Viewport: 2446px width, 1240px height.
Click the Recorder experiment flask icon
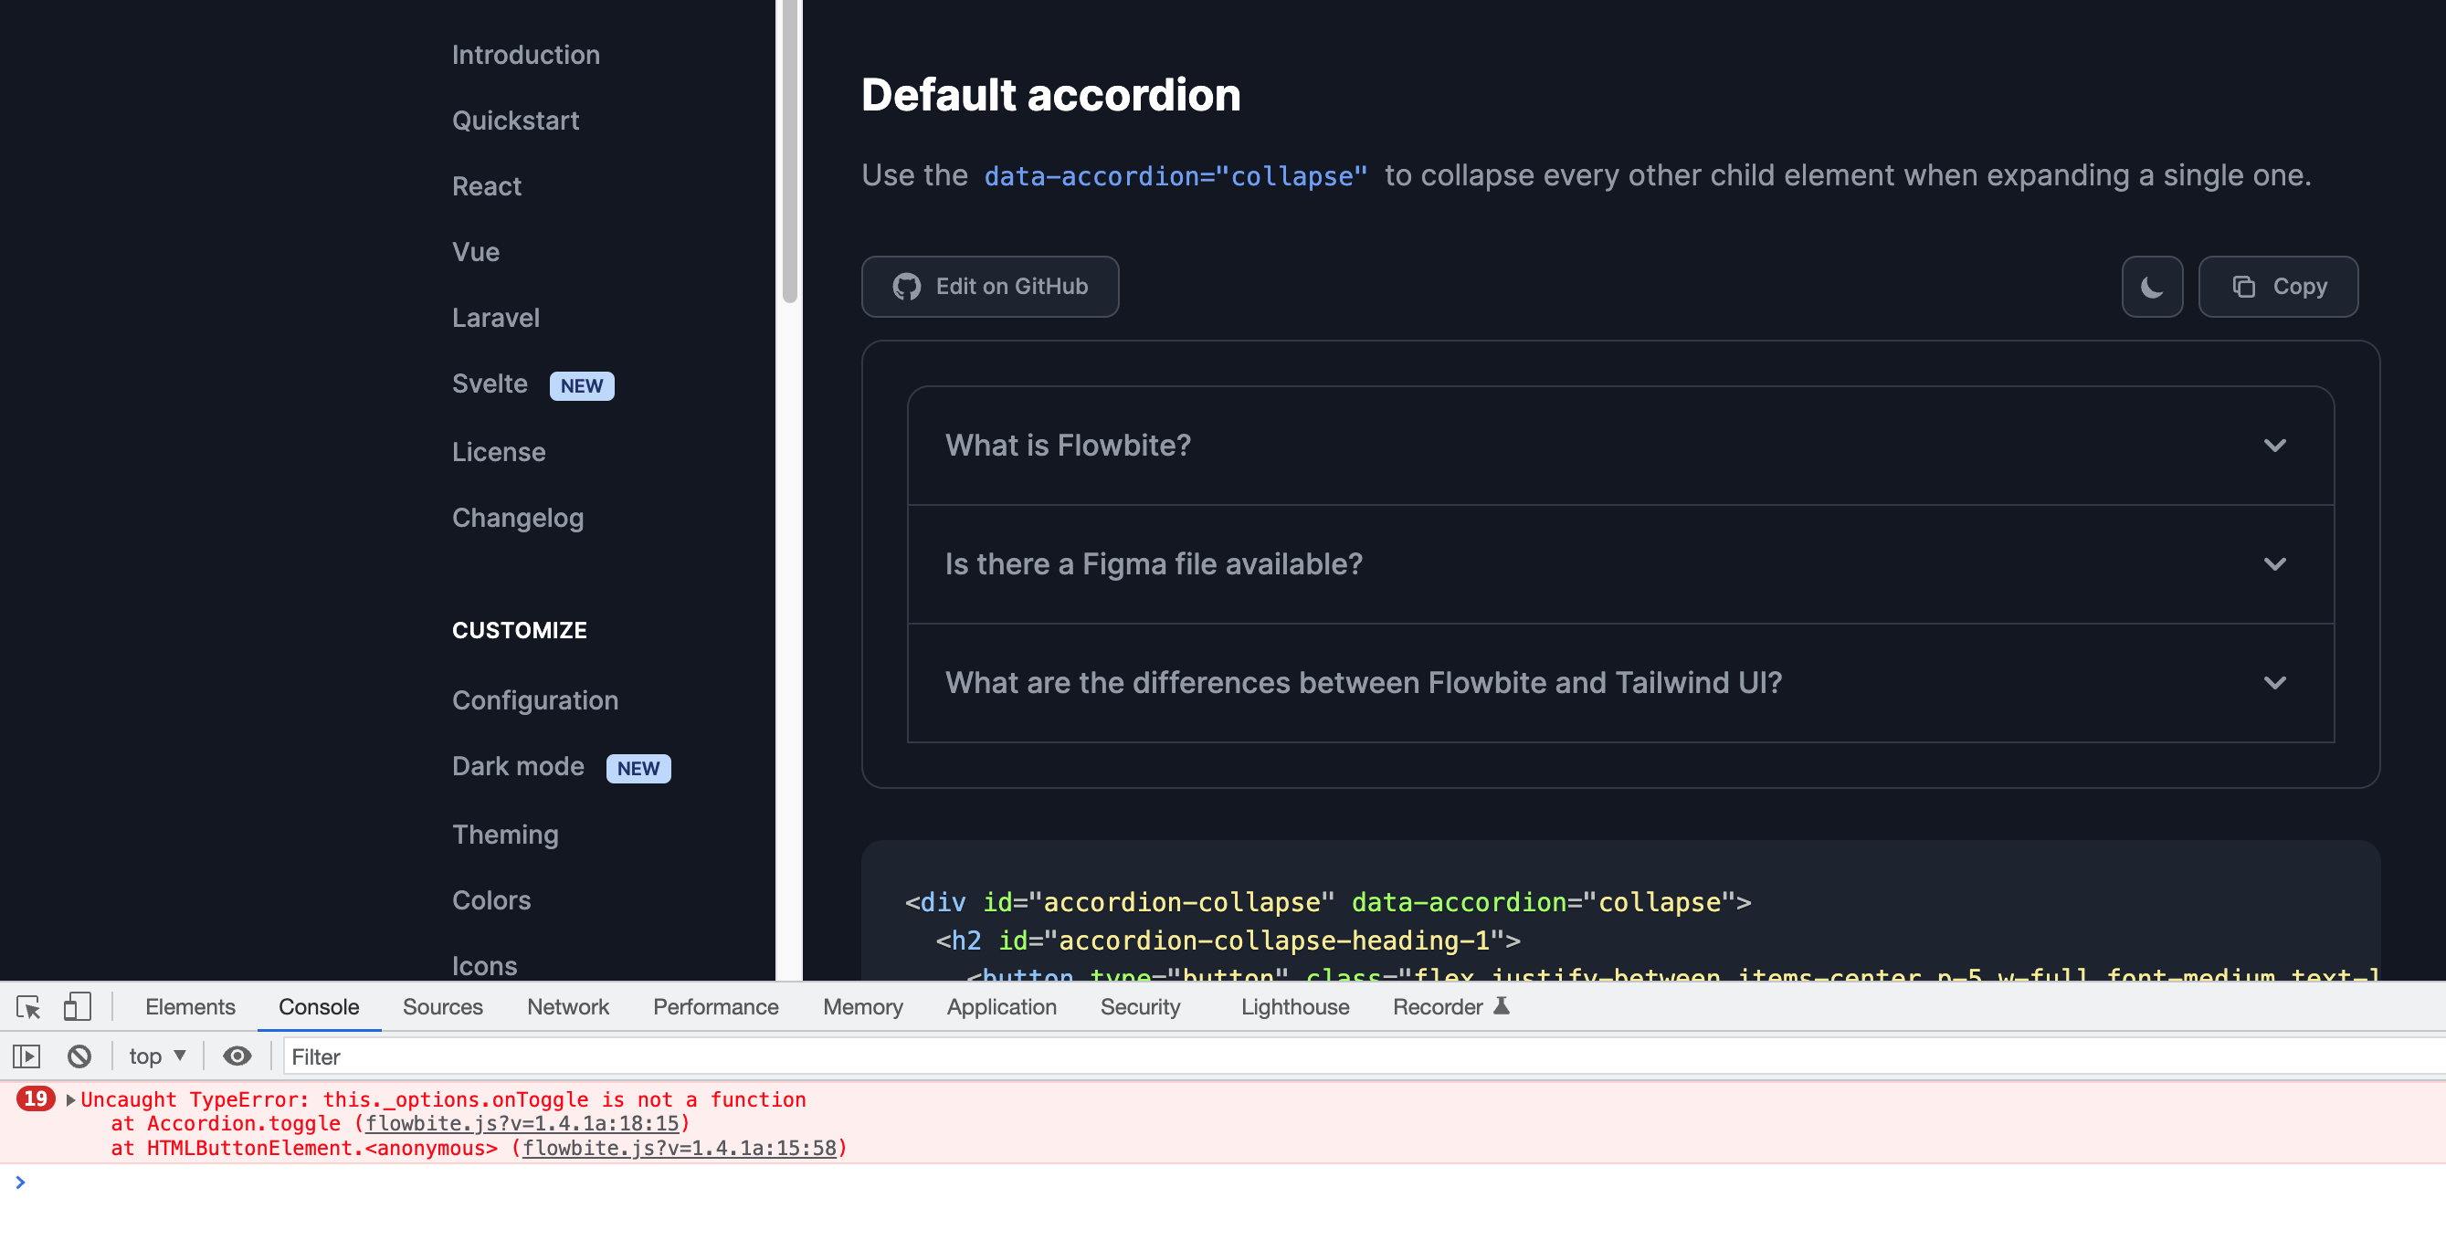(x=1502, y=1005)
